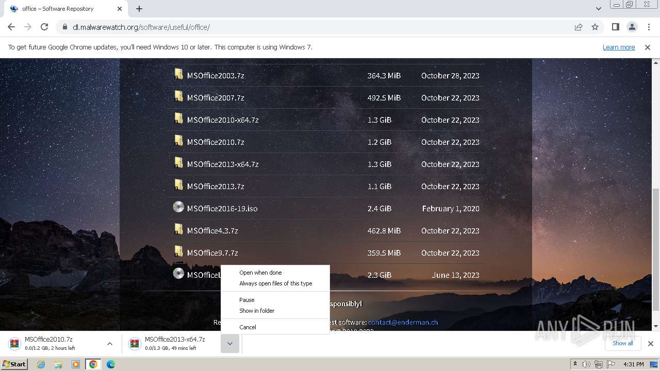Download MSOffice2013.7z

[216, 186]
